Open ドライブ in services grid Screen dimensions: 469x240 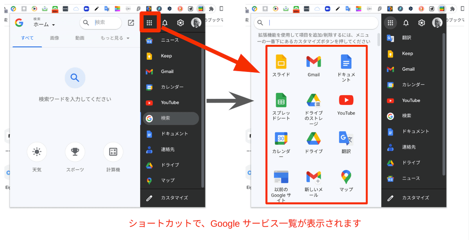(313, 142)
